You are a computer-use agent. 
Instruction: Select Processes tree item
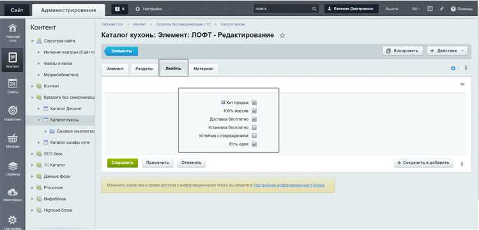pyautogui.click(x=54, y=188)
